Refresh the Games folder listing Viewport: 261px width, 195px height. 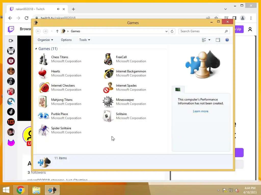[172, 31]
